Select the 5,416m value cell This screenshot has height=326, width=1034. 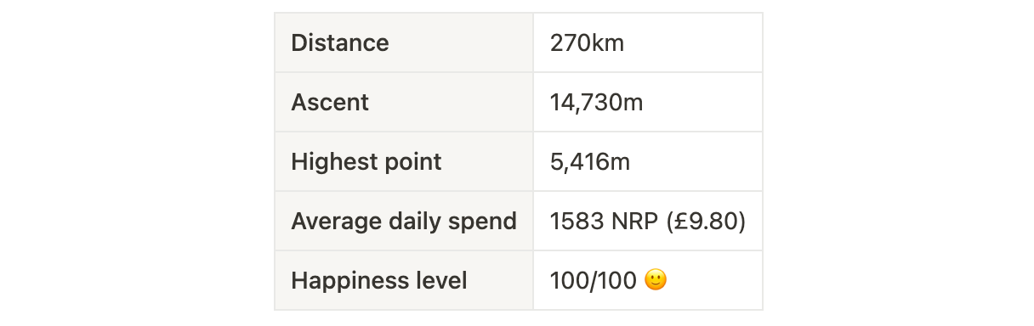tap(648, 161)
